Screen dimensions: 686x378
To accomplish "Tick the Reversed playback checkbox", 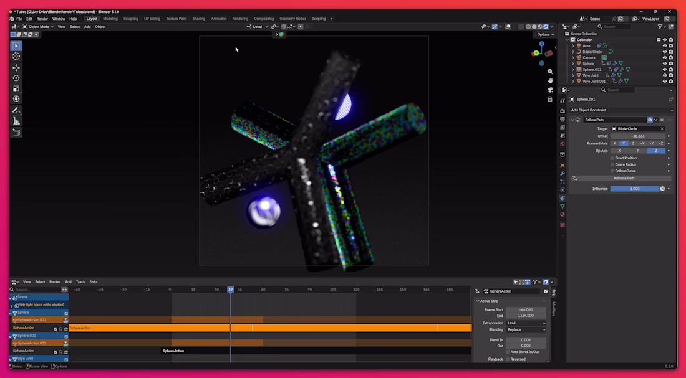I will [508, 359].
